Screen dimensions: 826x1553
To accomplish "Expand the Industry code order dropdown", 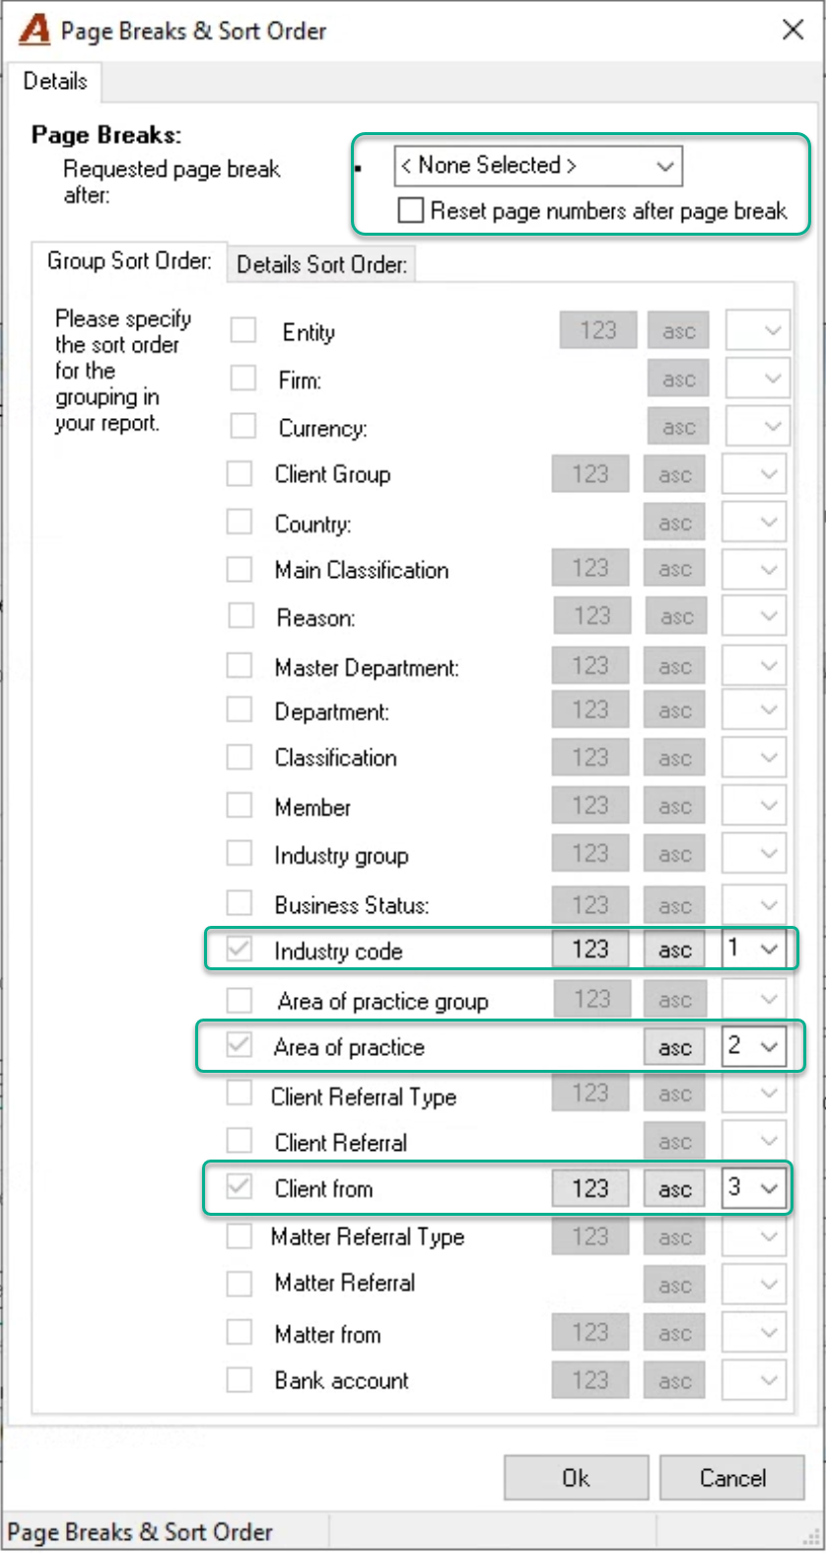I will 754,950.
